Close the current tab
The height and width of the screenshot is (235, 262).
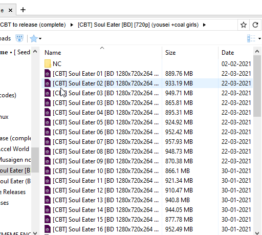[10, 10]
